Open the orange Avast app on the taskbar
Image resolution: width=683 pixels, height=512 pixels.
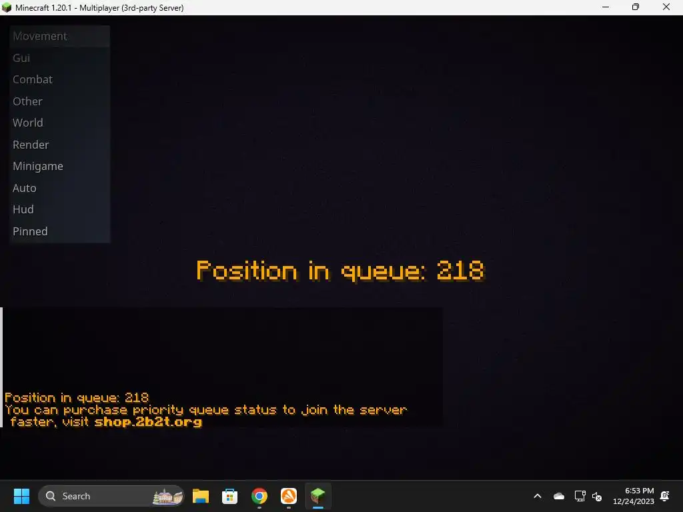288,496
